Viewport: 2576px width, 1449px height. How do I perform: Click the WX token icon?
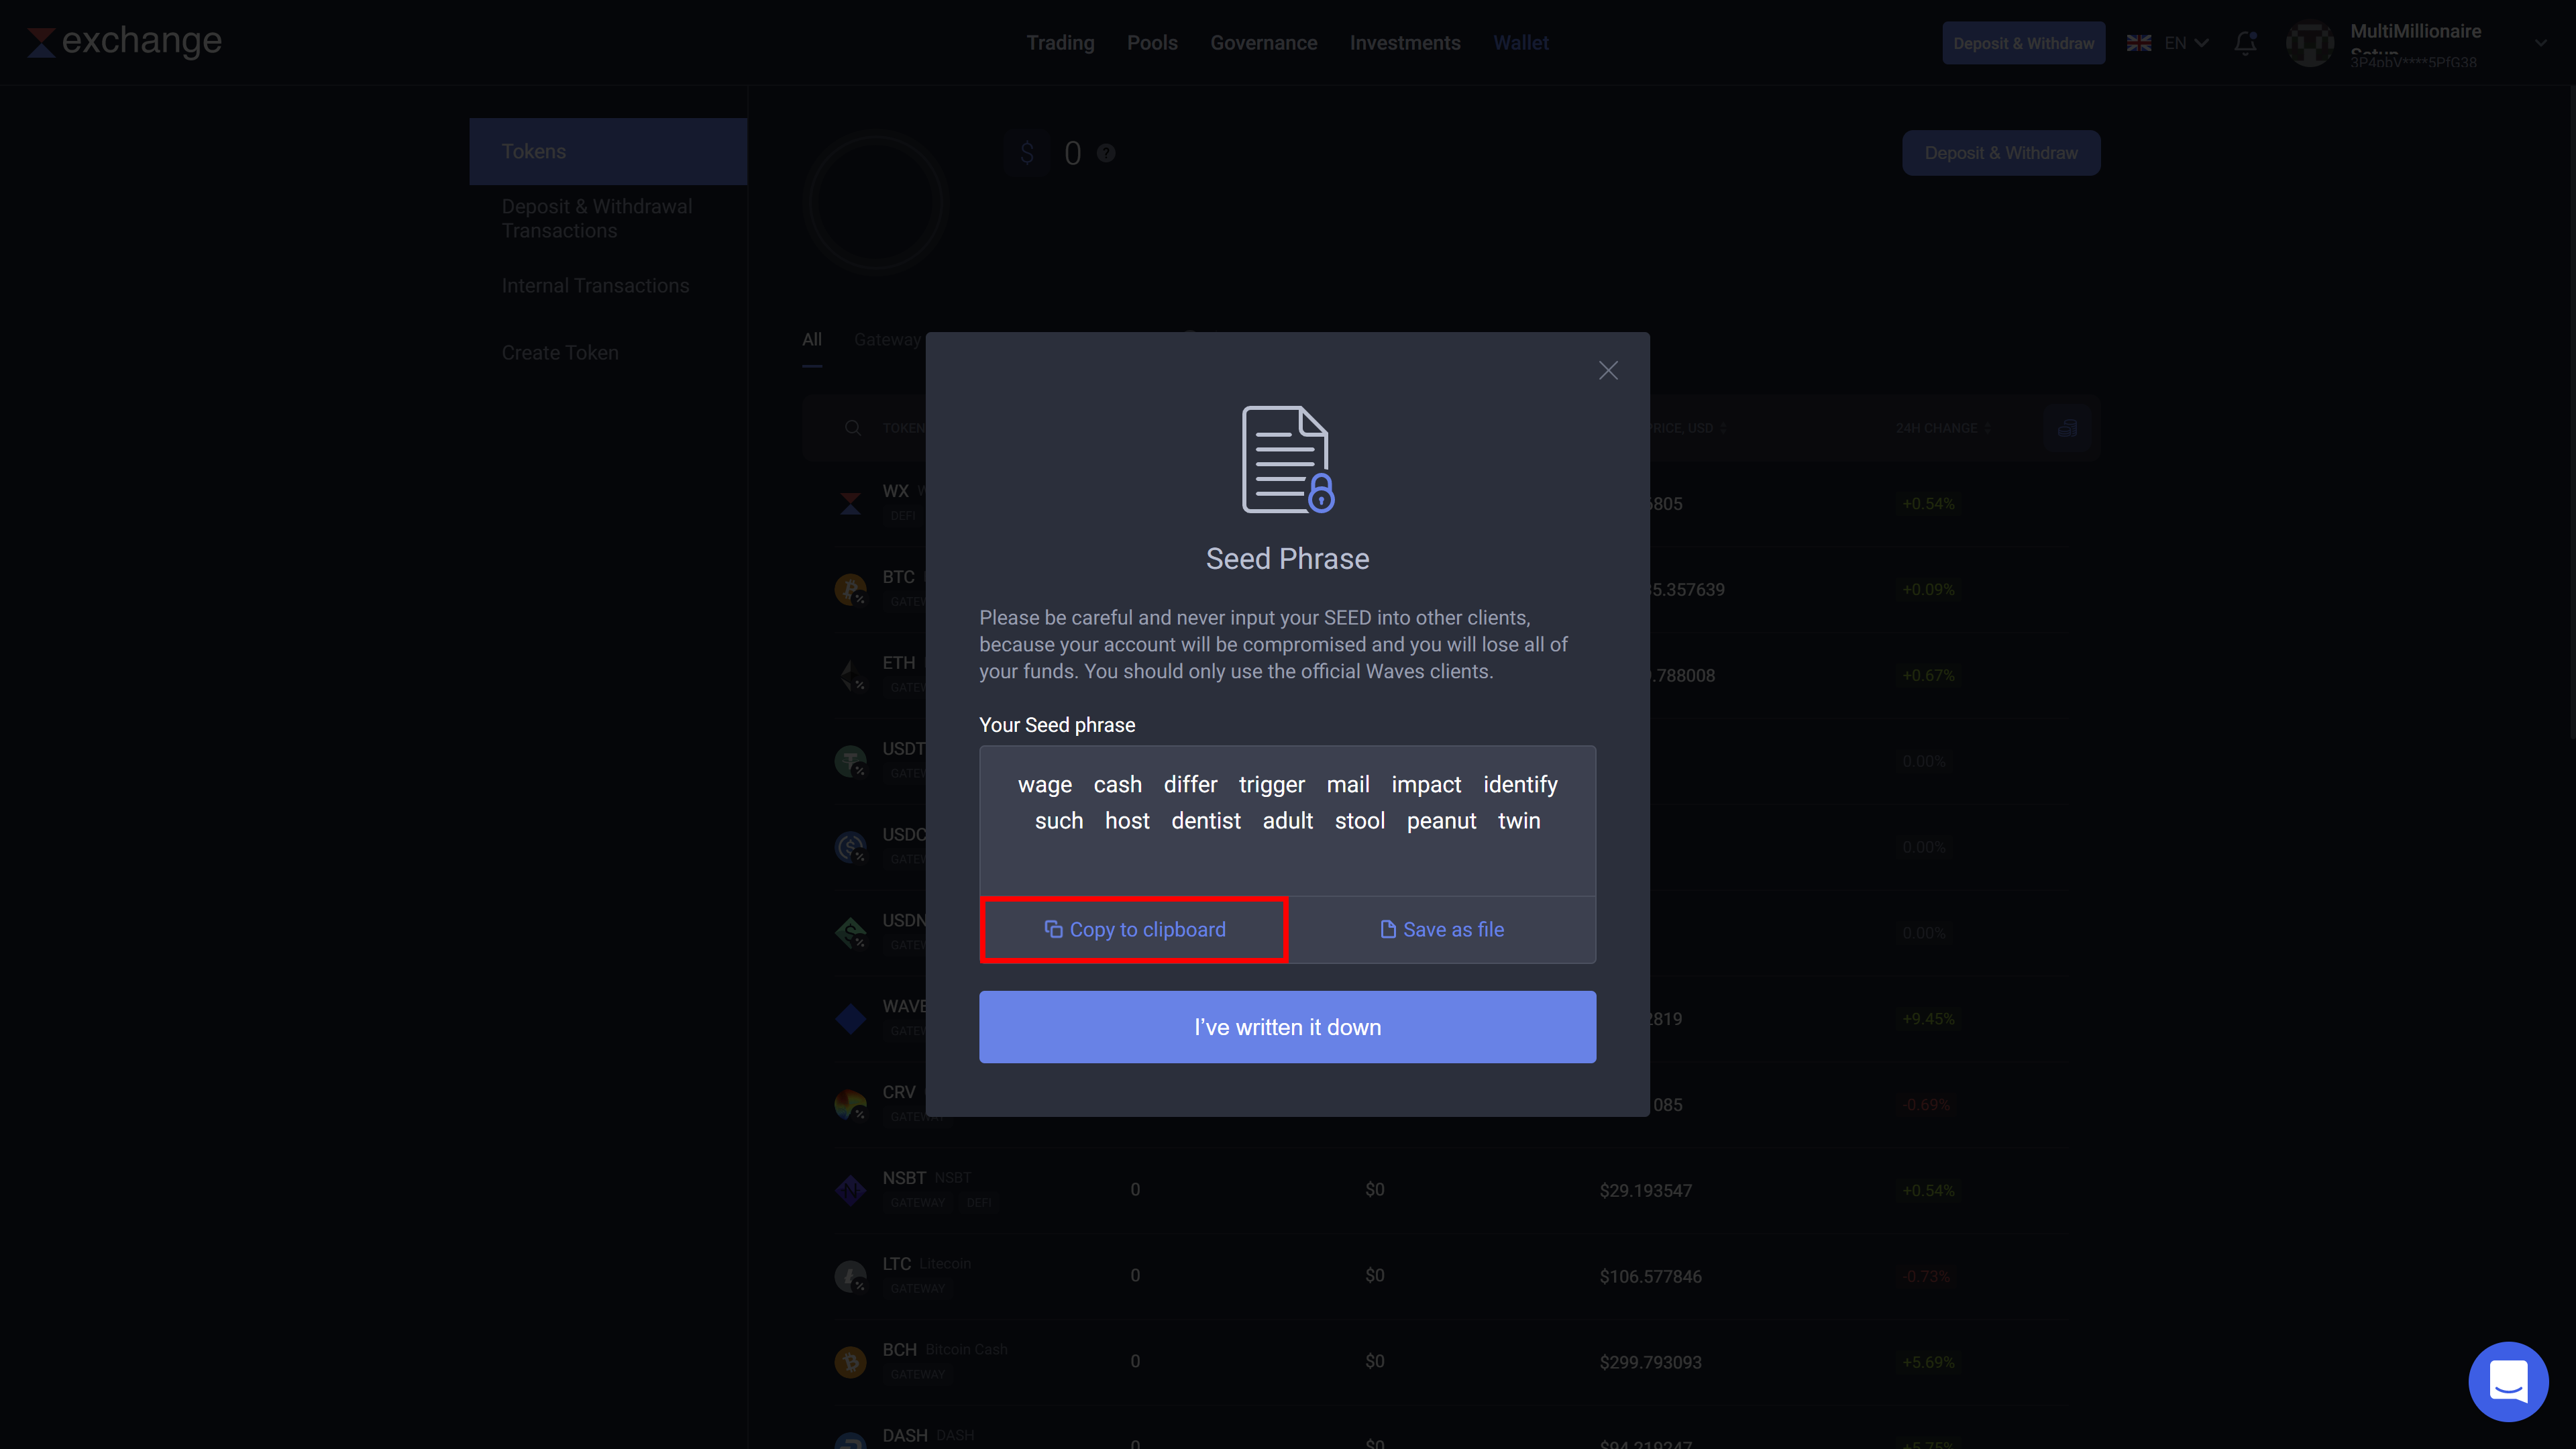[850, 503]
